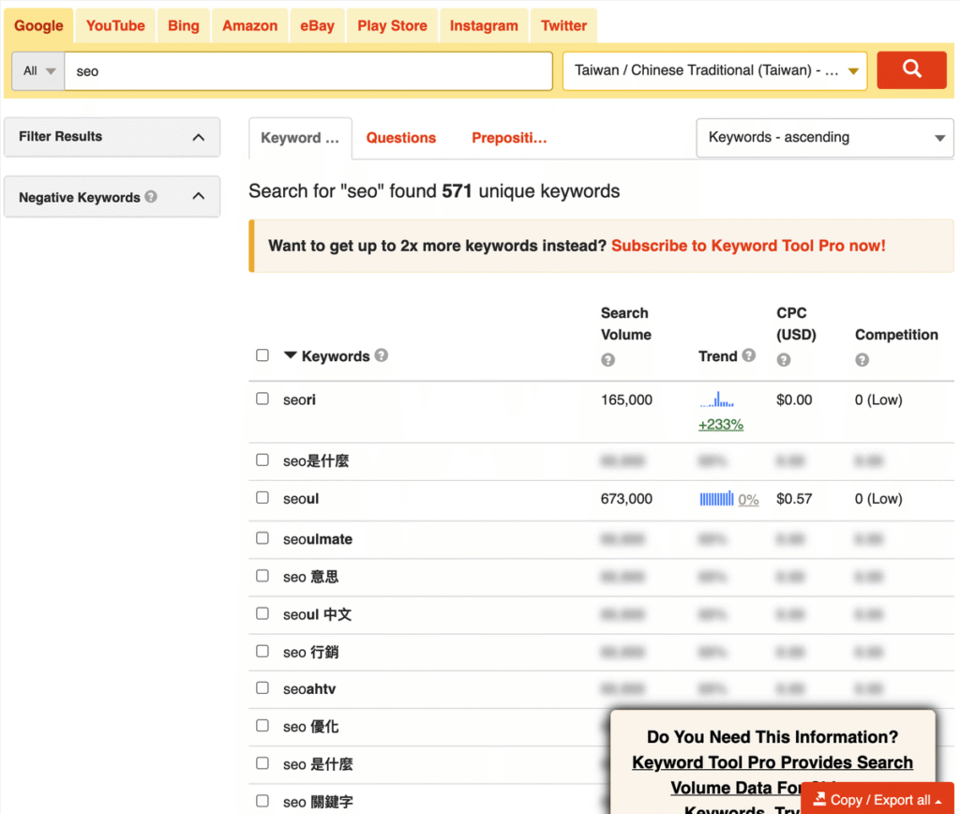Open the All search type dropdown
Viewport: 960px width, 814px height.
pos(37,71)
